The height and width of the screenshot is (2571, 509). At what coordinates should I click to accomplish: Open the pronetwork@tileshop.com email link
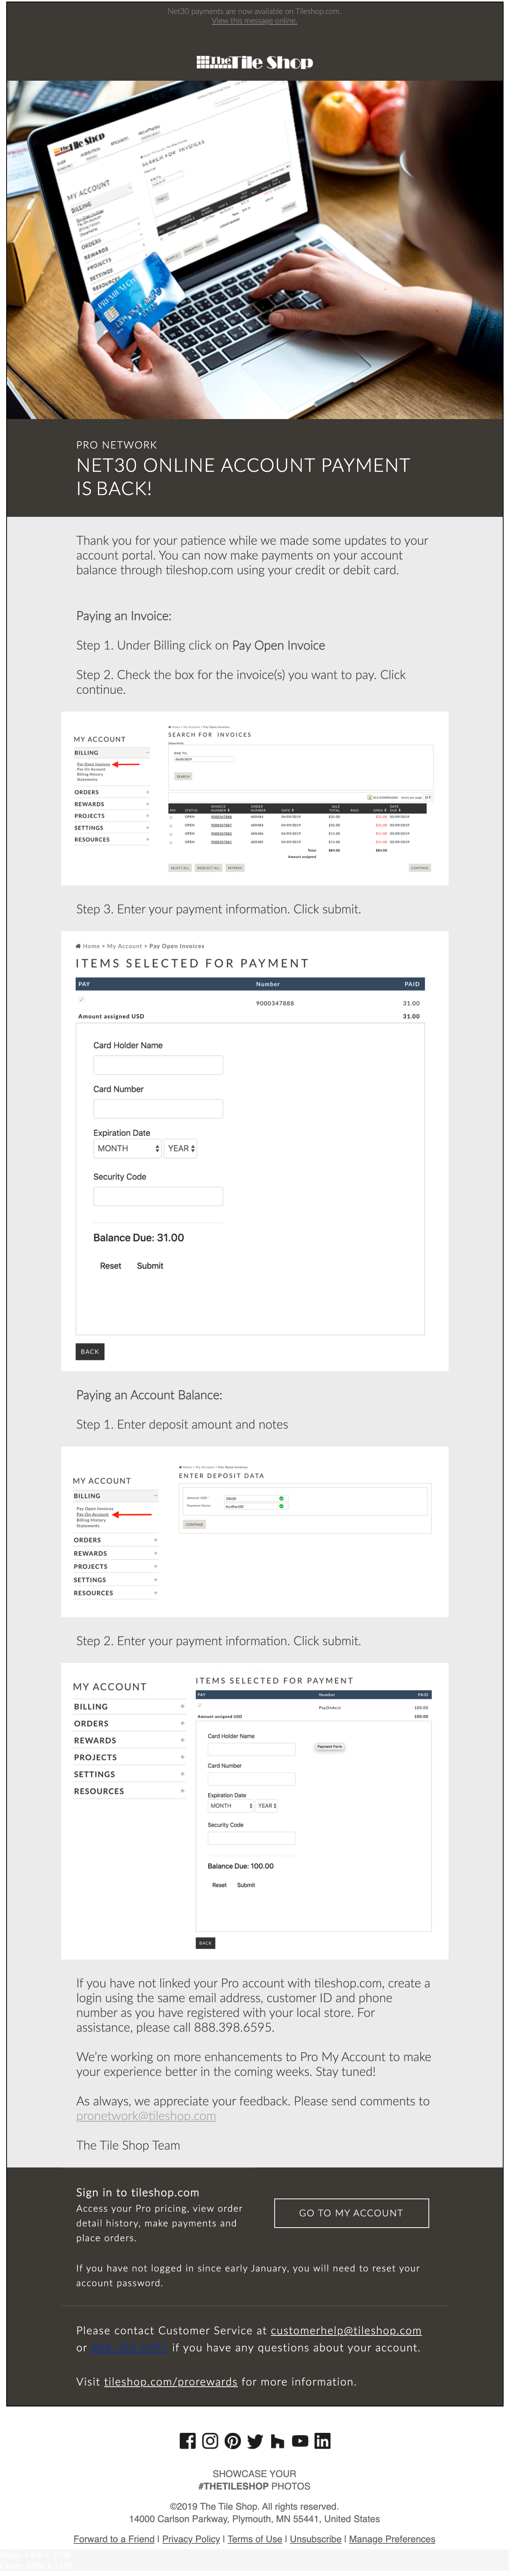146,2116
